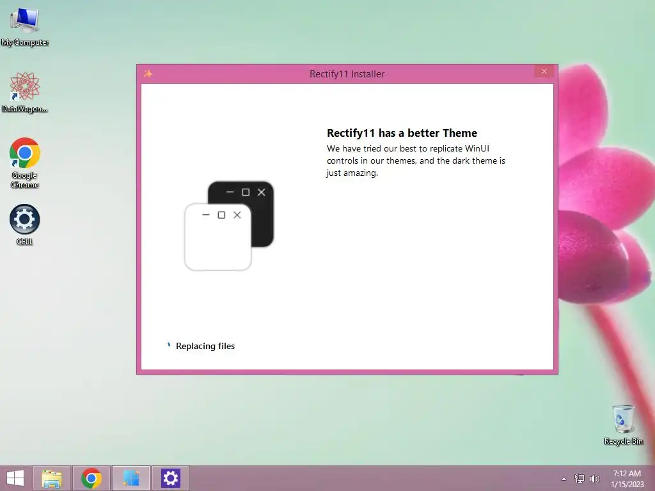
Task: Show hidden tray icons arrow
Action: [x=564, y=479]
